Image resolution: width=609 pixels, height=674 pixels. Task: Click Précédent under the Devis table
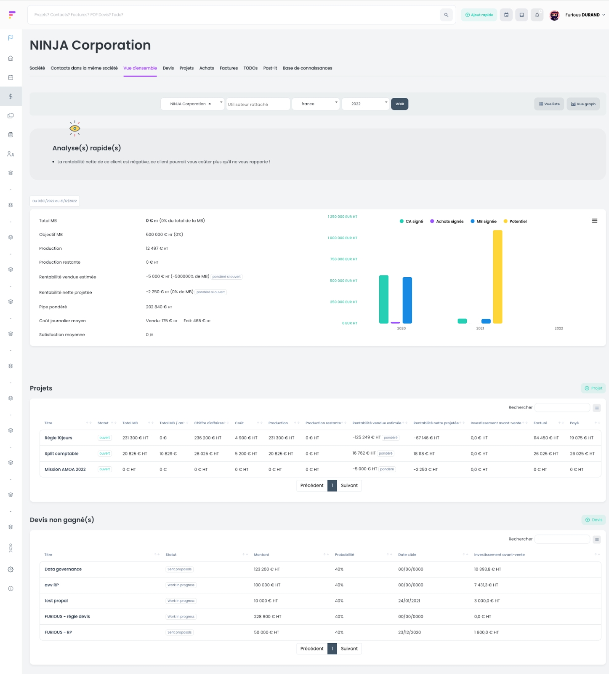312,649
